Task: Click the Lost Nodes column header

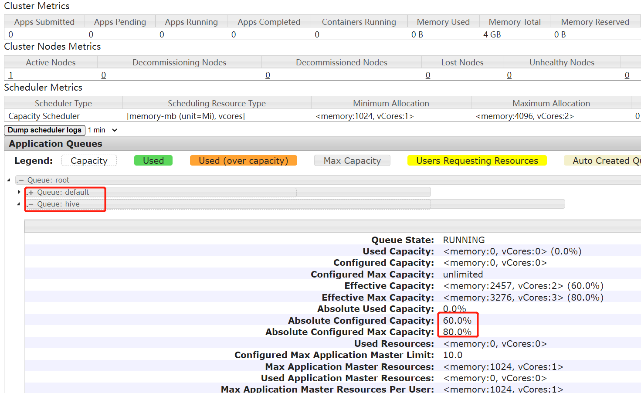Action: click(462, 62)
